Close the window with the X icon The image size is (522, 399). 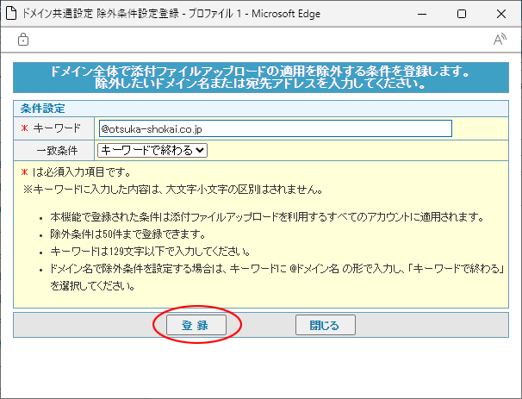501,14
